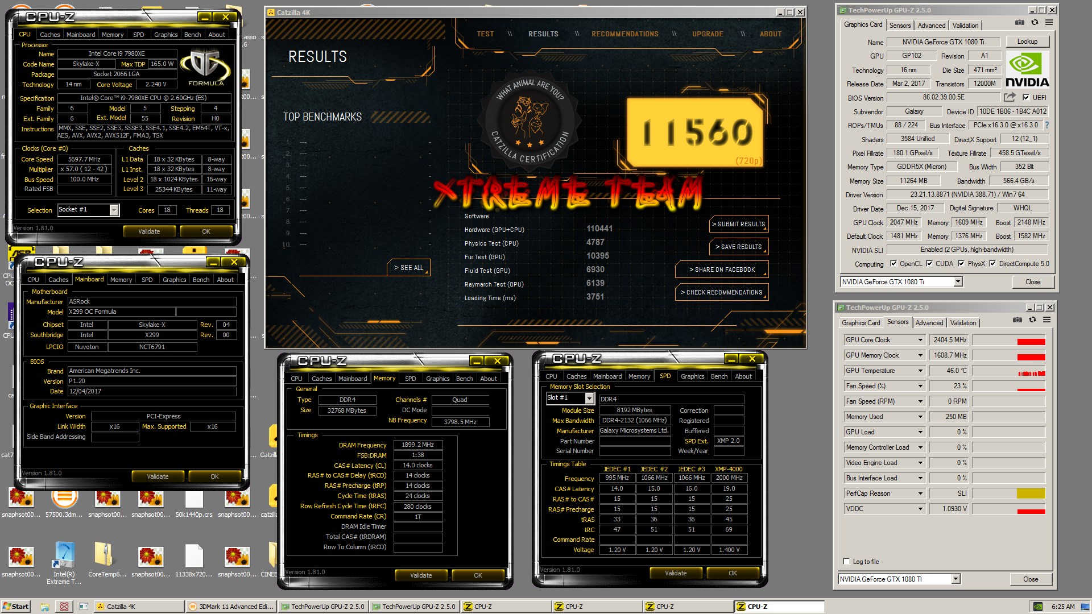This screenshot has width=1092, height=614.
Task: Click SEE ALL under Top Benchmarks
Action: tap(409, 268)
